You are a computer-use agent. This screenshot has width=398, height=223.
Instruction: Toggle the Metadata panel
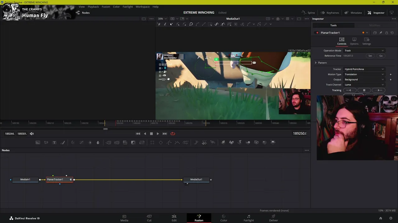pyautogui.click(x=353, y=13)
